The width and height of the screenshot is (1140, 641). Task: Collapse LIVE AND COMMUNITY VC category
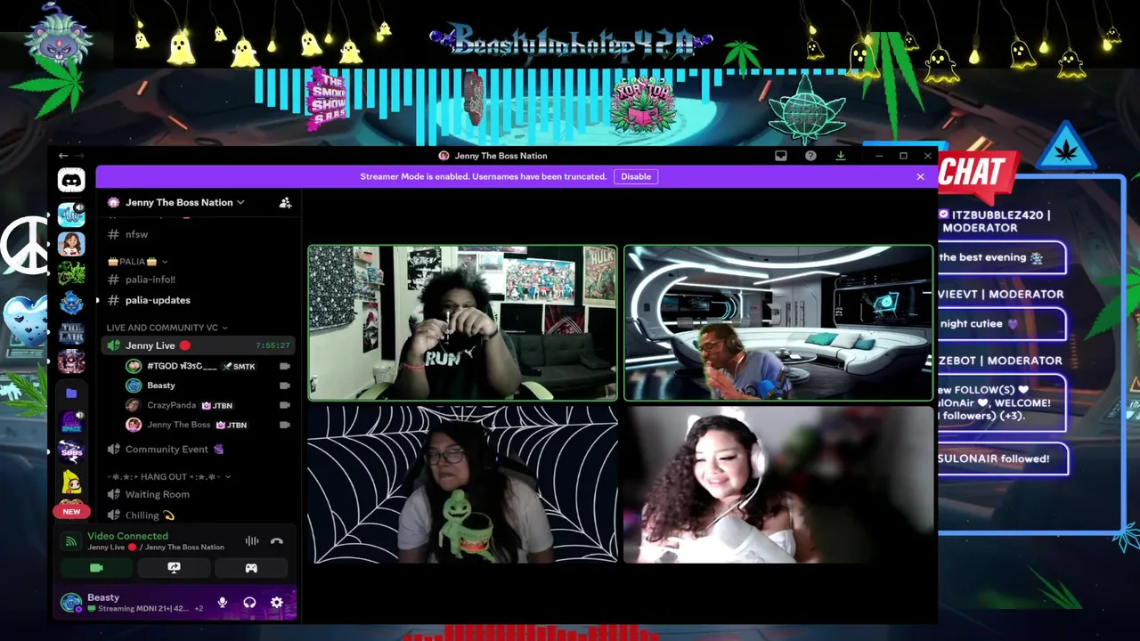167,328
